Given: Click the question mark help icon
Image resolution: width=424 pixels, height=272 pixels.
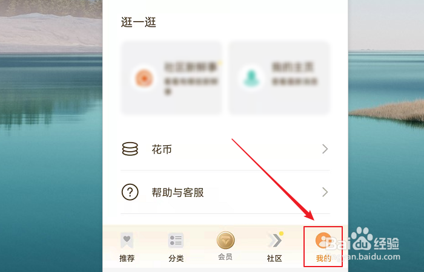Looking at the screenshot, I should (130, 192).
